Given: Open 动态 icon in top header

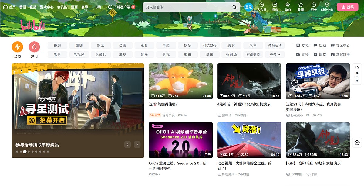Looking at the screenshot, I should (288, 7).
